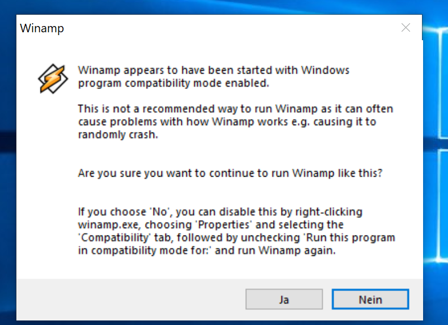Choose the Nein button

click(370, 300)
